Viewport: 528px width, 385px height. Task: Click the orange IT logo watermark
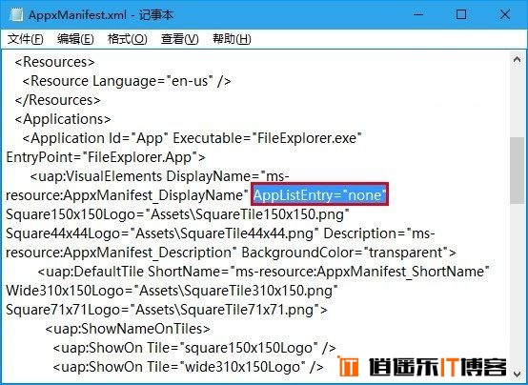(x=349, y=366)
